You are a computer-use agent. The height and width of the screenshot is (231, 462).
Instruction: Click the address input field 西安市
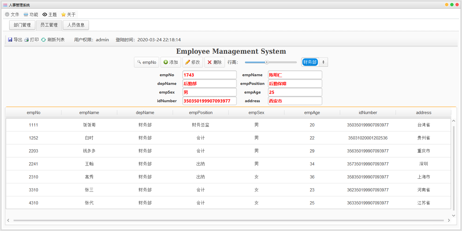[x=295, y=101]
